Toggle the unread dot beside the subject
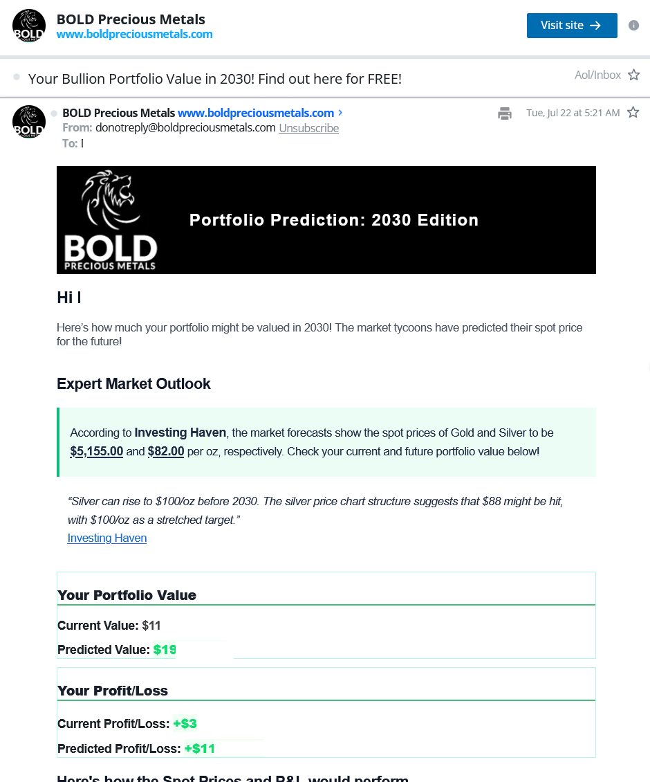This screenshot has height=782, width=650. (17, 78)
